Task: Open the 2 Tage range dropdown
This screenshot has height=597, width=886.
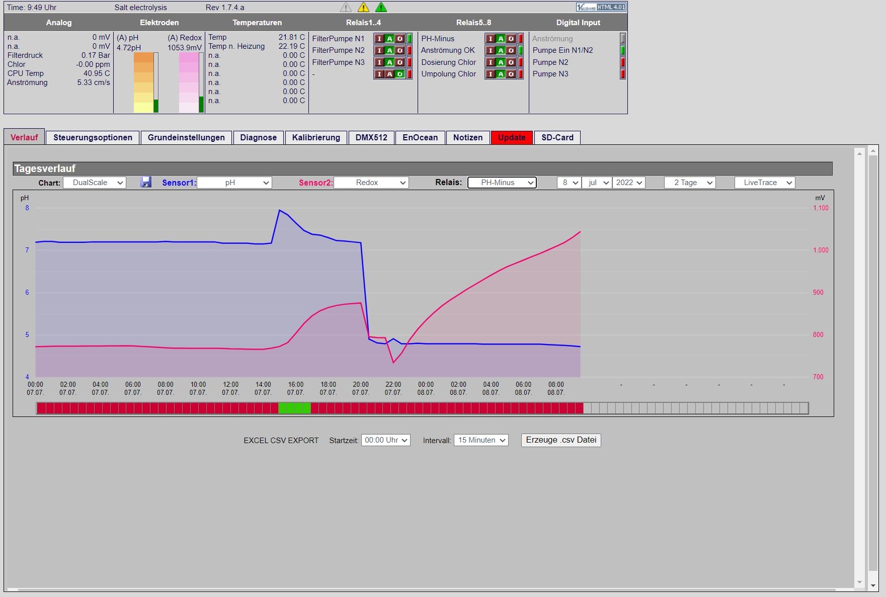Action: pyautogui.click(x=690, y=183)
